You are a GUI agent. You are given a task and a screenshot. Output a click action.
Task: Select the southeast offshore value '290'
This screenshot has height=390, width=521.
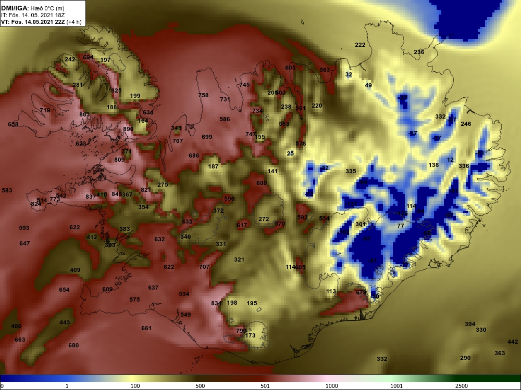click(465, 358)
